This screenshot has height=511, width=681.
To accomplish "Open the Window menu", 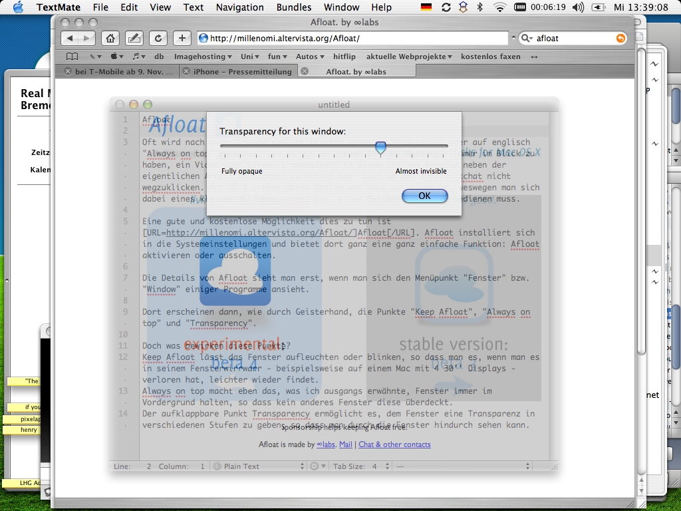I will click(341, 7).
